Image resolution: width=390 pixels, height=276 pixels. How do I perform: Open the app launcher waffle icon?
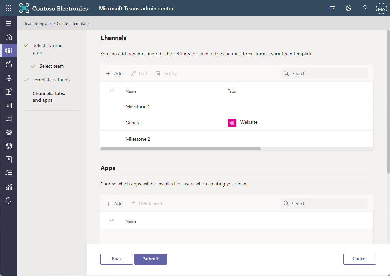pyautogui.click(x=9, y=8)
